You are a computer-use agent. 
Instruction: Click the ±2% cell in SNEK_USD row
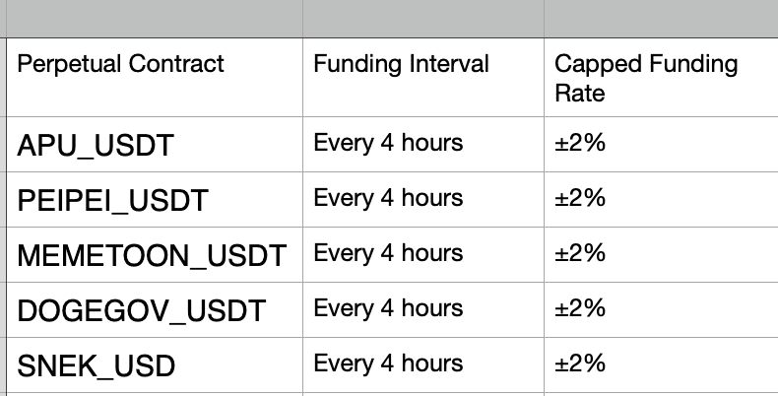coord(660,364)
